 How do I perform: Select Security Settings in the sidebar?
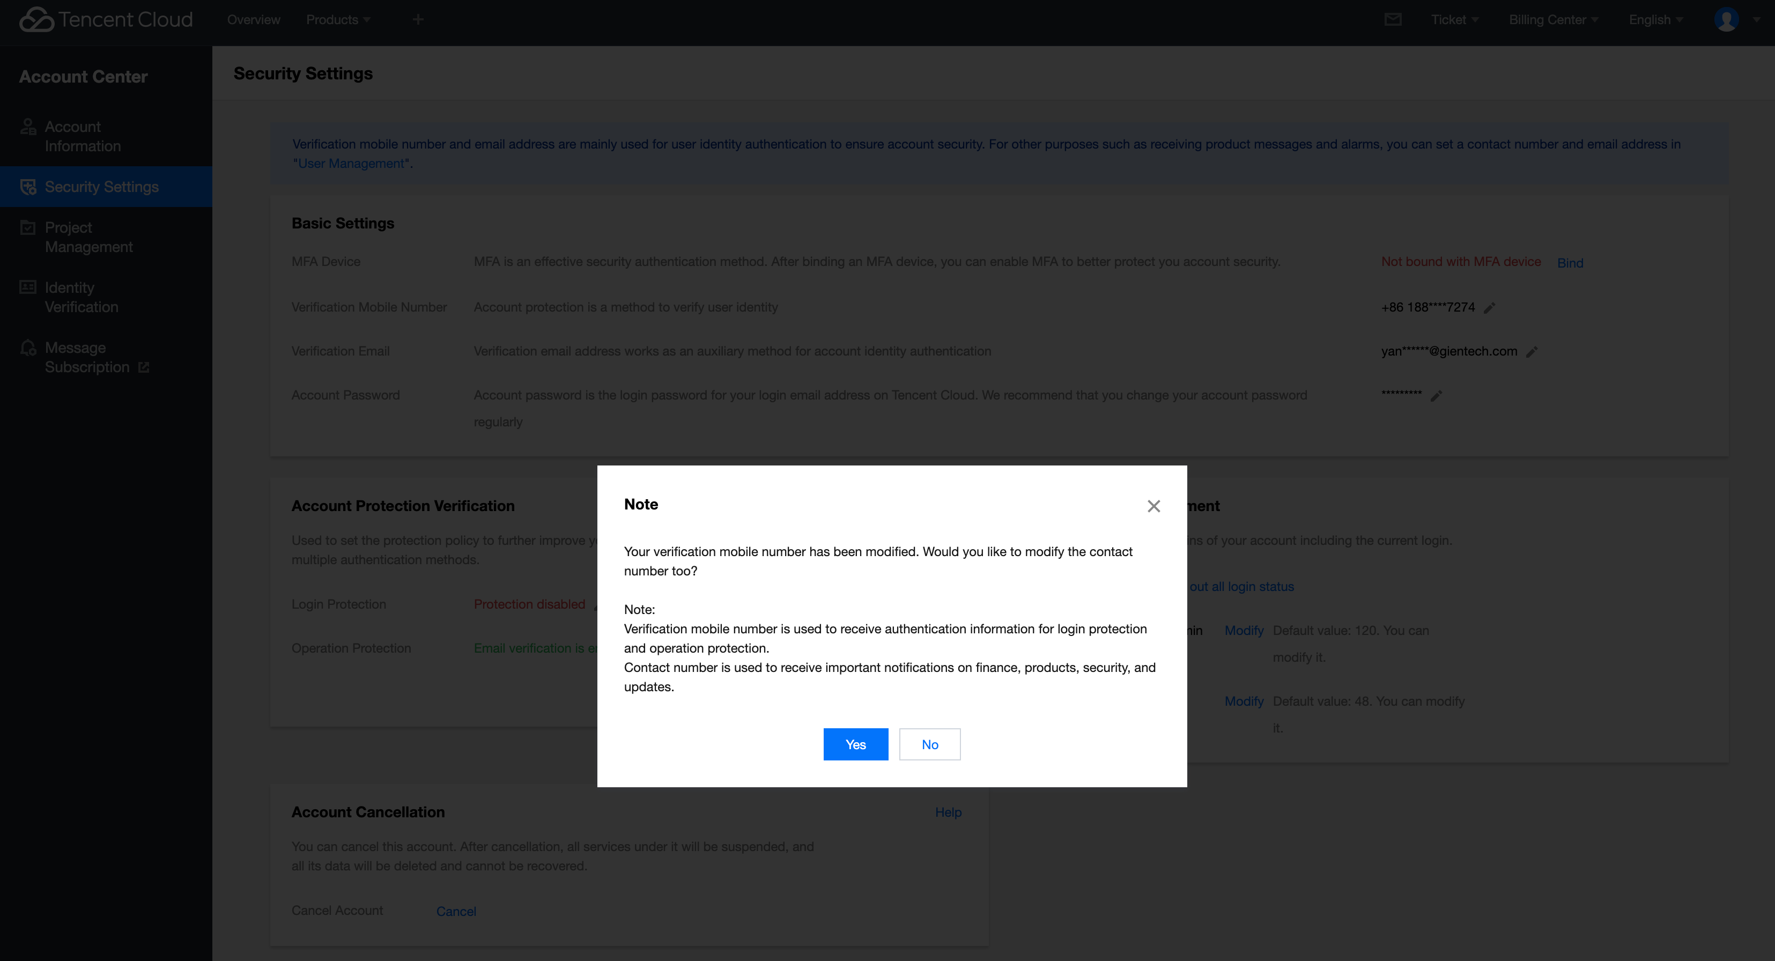click(101, 186)
